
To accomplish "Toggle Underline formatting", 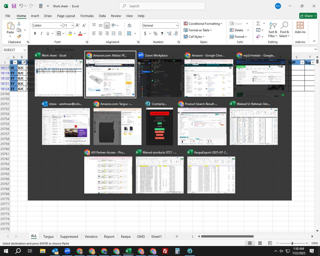I will [x=48, y=33].
